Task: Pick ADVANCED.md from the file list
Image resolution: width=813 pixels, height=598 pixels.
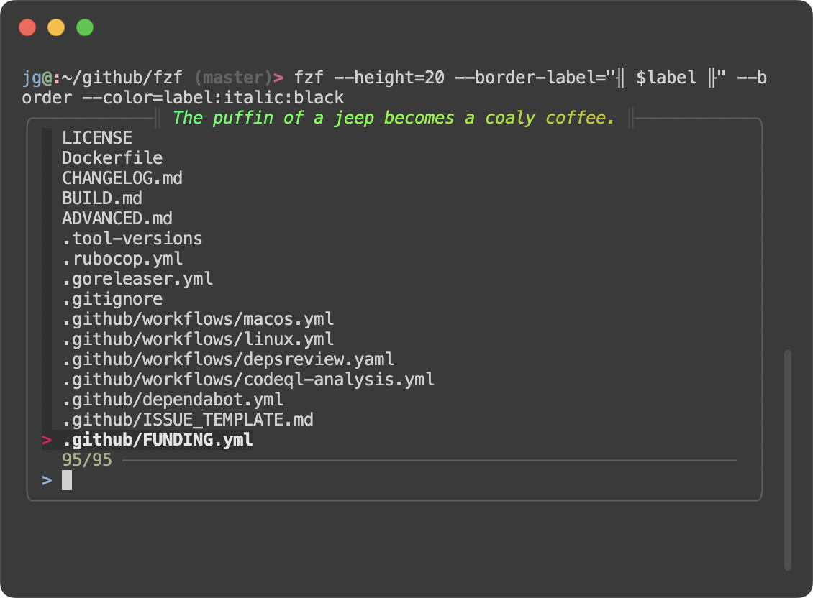Action: 117,218
